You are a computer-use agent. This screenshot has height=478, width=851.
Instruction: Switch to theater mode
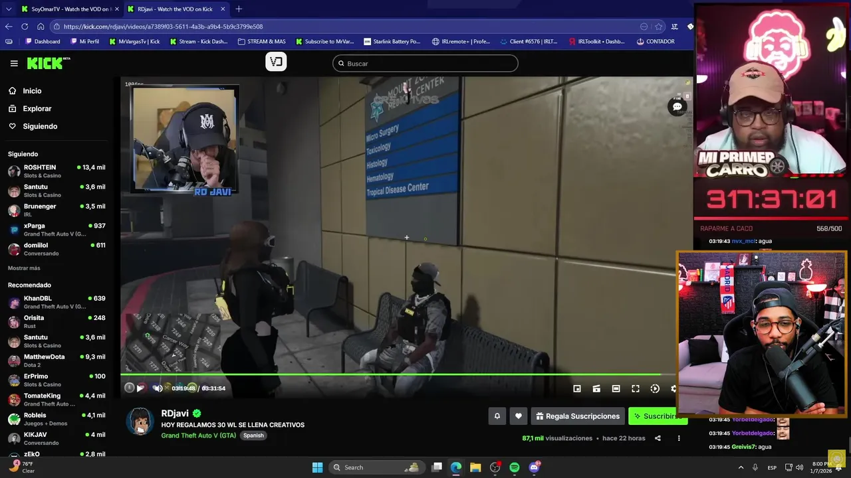pyautogui.click(x=616, y=388)
